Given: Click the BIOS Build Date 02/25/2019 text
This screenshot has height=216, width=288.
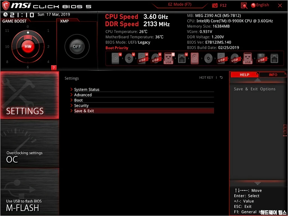Looking at the screenshot, I should [x=213, y=48].
